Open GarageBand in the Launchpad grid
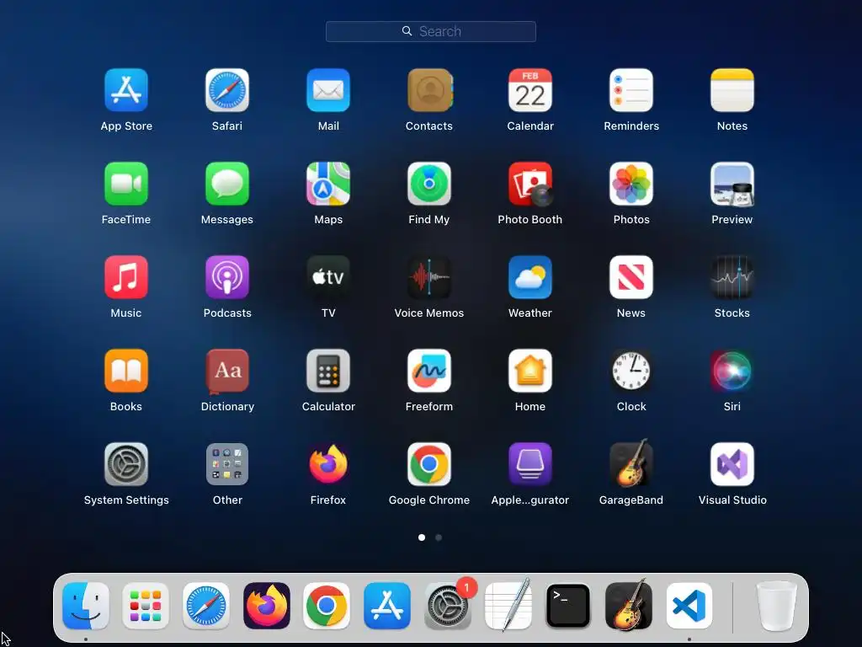This screenshot has height=647, width=862. point(631,463)
